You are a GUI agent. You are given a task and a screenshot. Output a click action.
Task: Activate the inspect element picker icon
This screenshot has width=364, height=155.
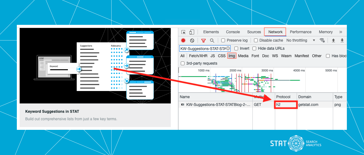click(183, 32)
